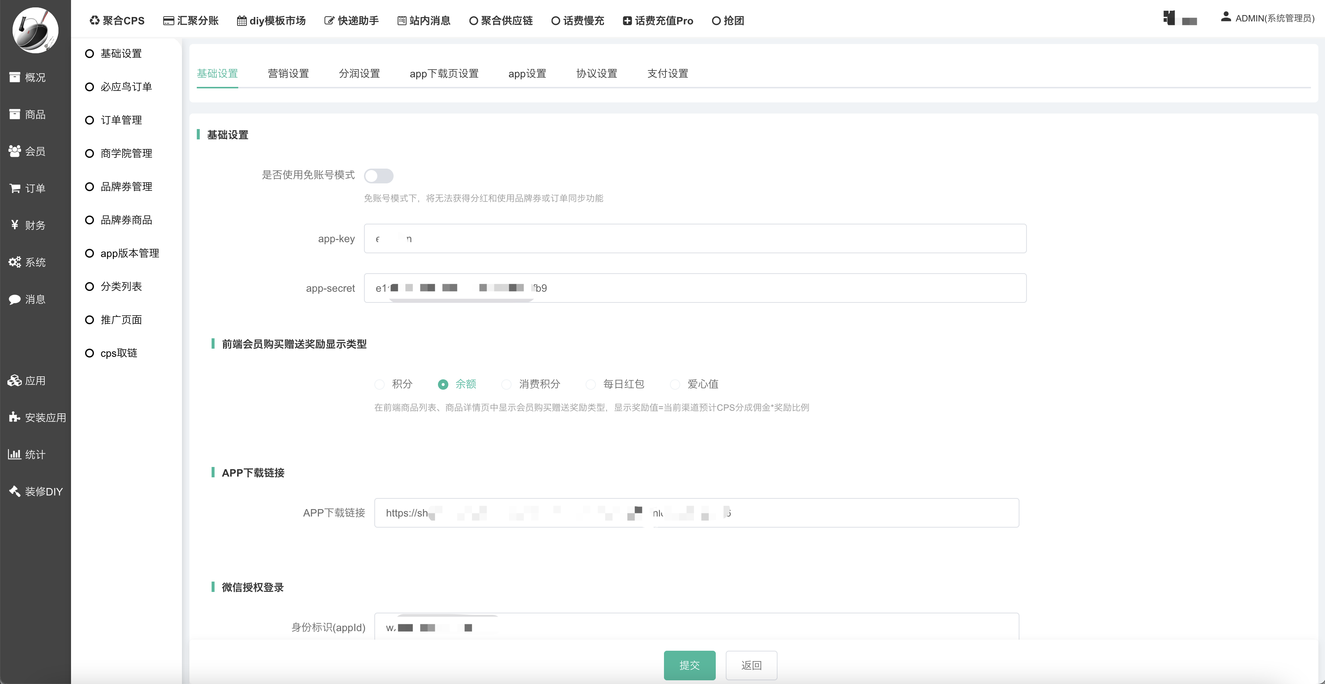Viewport: 1325px width, 684px height.
Task: Click the 汇聚分账 card icon
Action: pyautogui.click(x=168, y=21)
